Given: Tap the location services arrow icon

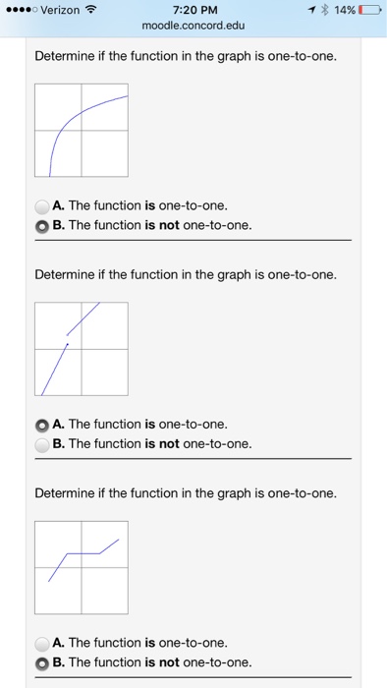Looking at the screenshot, I should [312, 10].
